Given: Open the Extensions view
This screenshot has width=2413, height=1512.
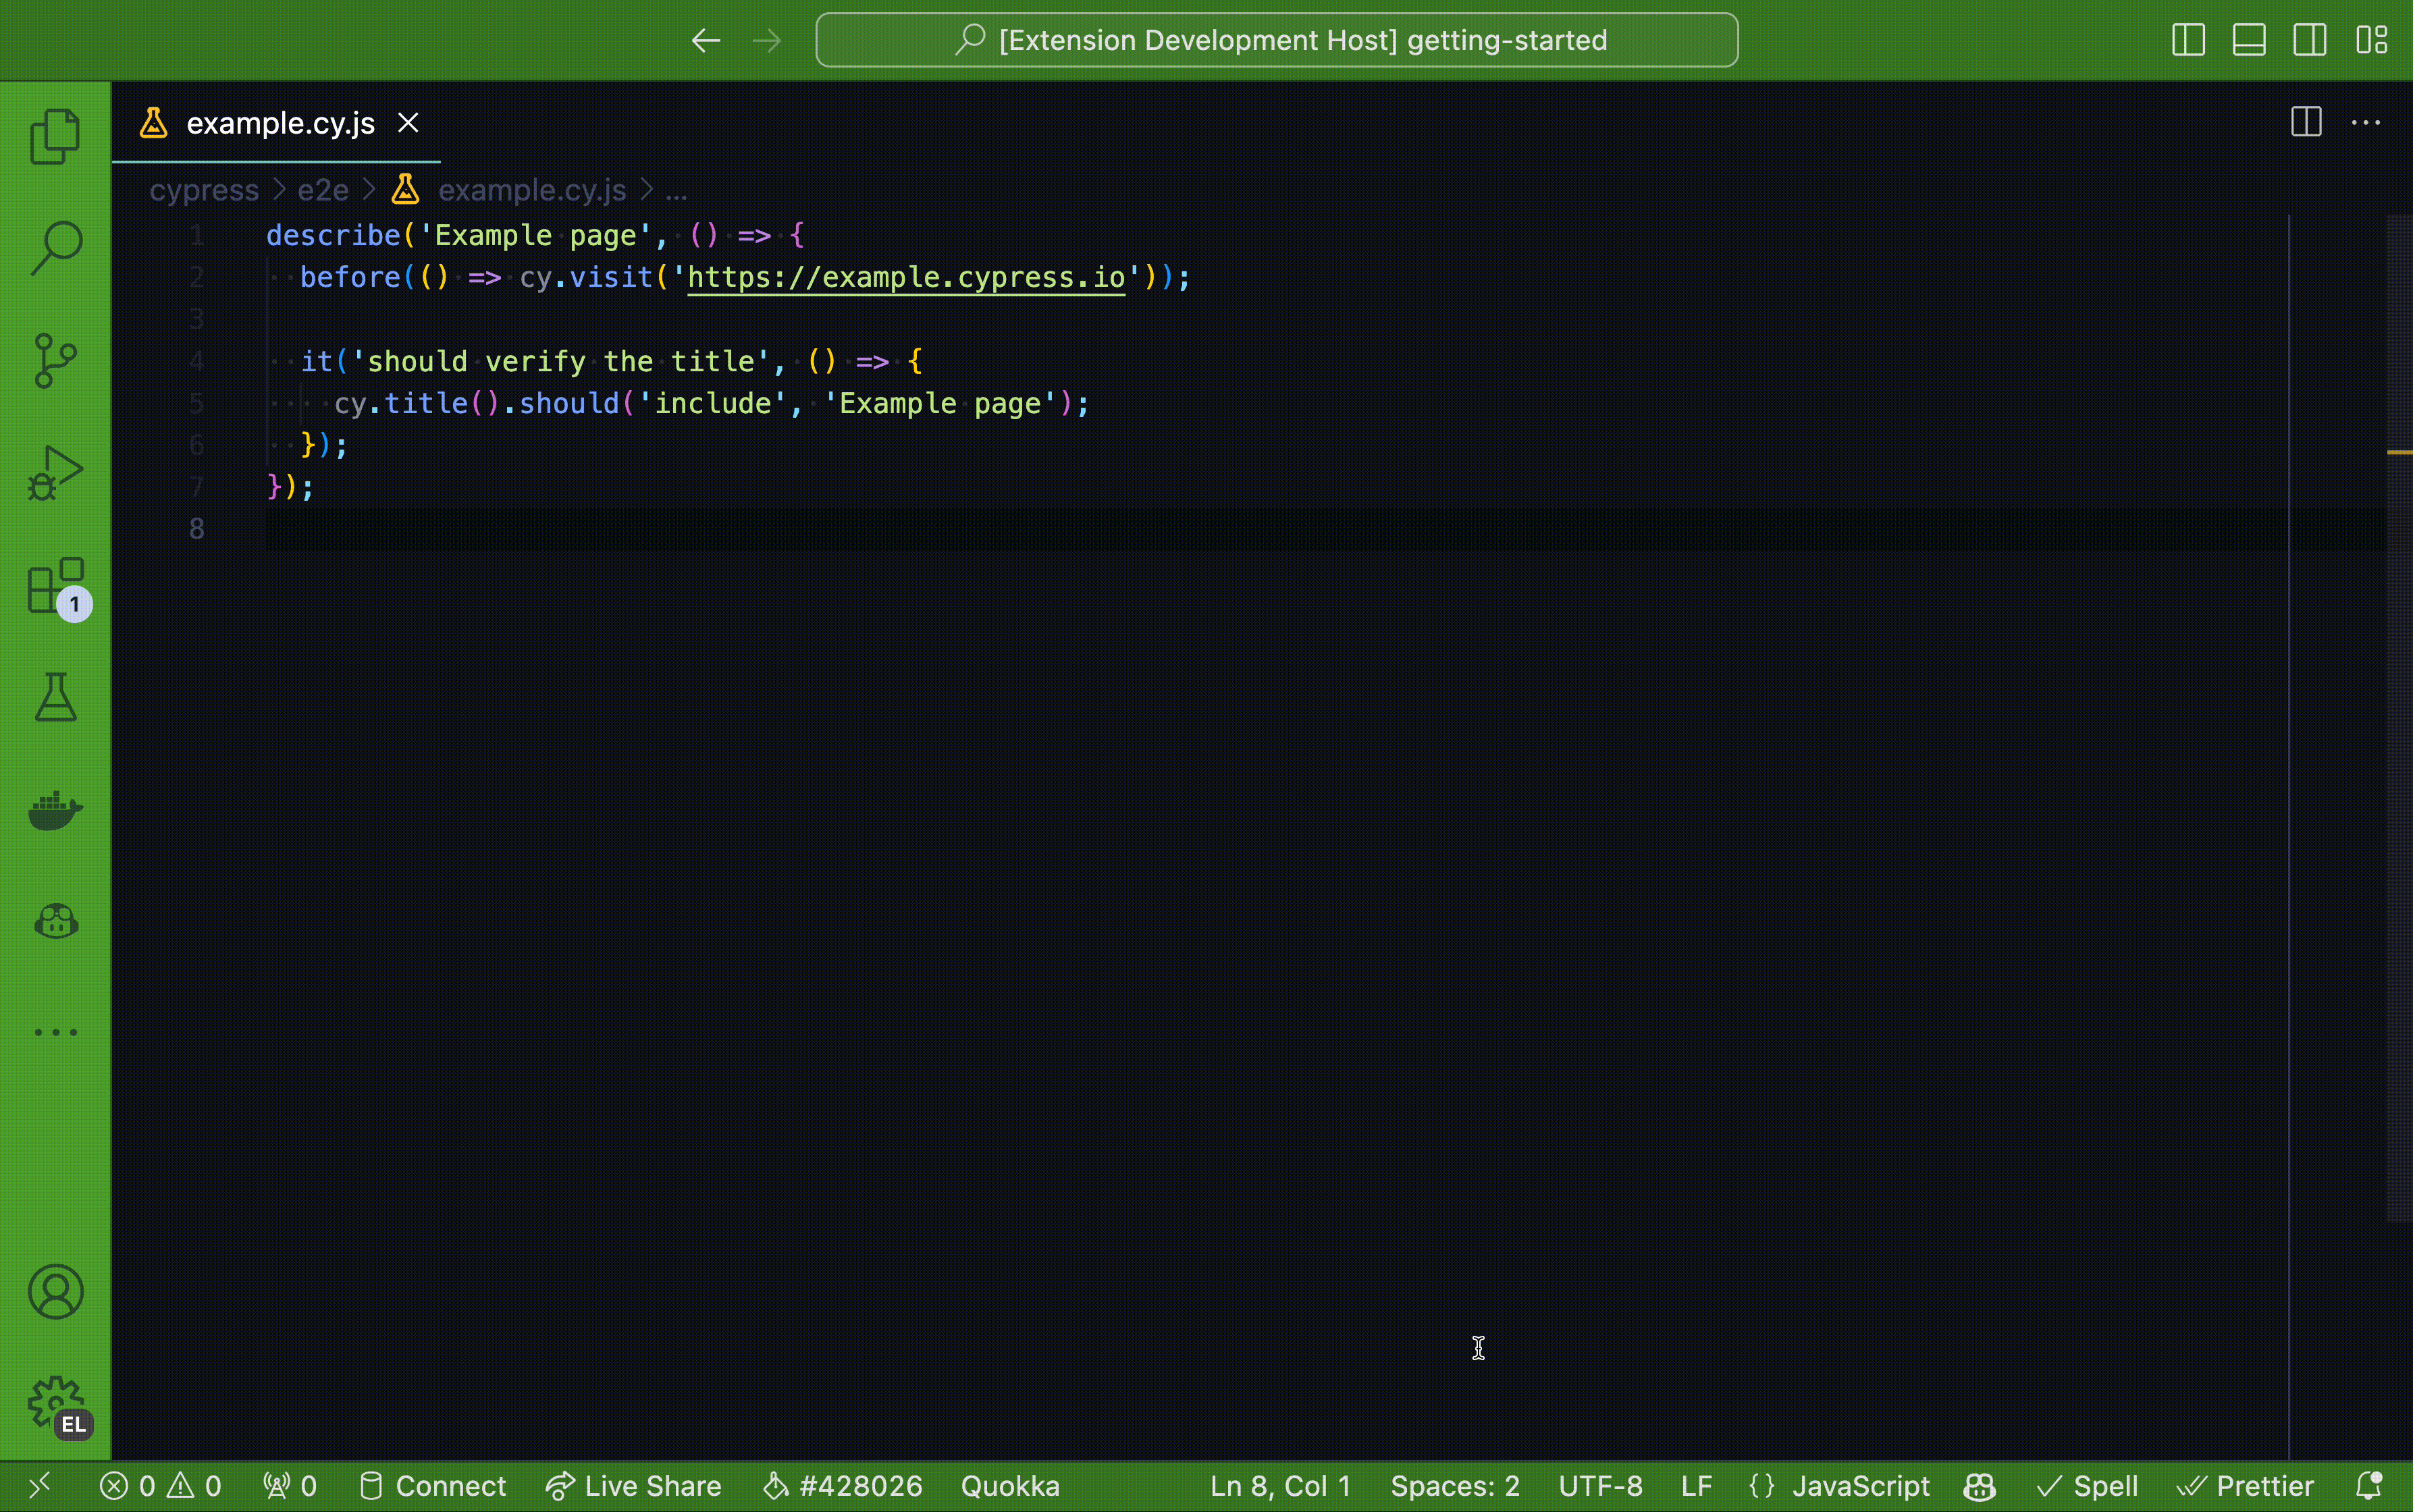Looking at the screenshot, I should click(55, 586).
